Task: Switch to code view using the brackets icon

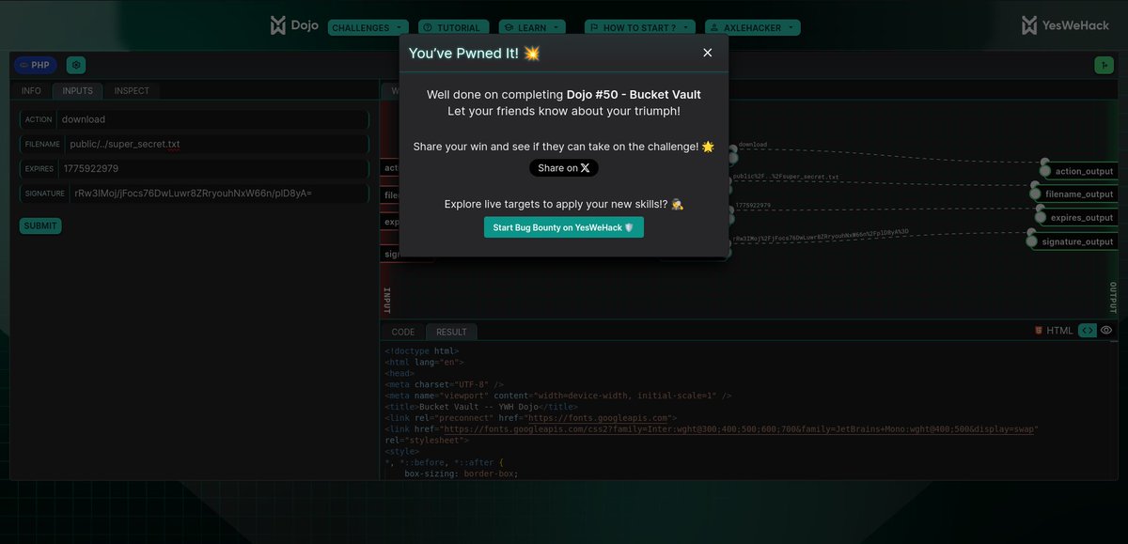Action: coord(1087,331)
